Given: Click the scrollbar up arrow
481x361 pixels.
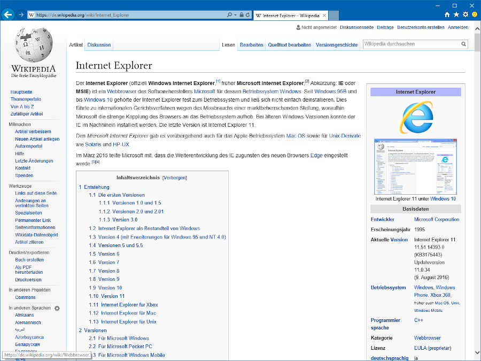Looking at the screenshot, I should pyautogui.click(x=477, y=29).
